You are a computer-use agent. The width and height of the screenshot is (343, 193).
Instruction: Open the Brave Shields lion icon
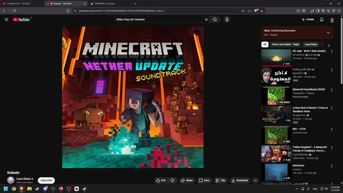coord(256,11)
